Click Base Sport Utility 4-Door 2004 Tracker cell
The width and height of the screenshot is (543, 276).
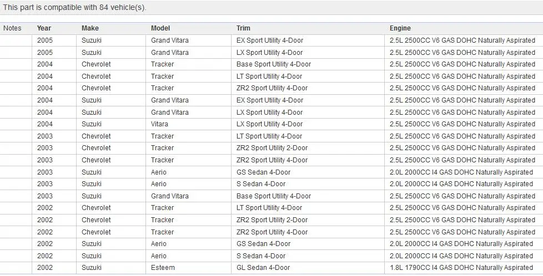click(308, 64)
